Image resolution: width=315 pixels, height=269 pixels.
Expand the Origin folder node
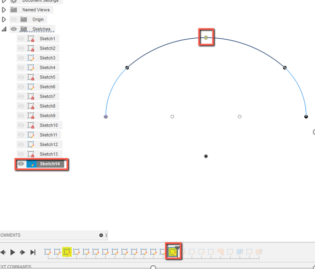point(4,19)
